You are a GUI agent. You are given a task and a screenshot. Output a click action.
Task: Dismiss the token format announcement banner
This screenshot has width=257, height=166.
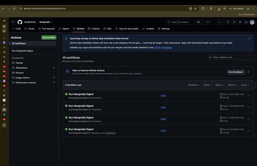pos(250,38)
